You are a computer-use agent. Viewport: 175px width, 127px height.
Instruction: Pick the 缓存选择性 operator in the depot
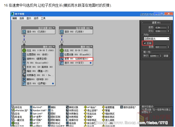(x=128, y=107)
